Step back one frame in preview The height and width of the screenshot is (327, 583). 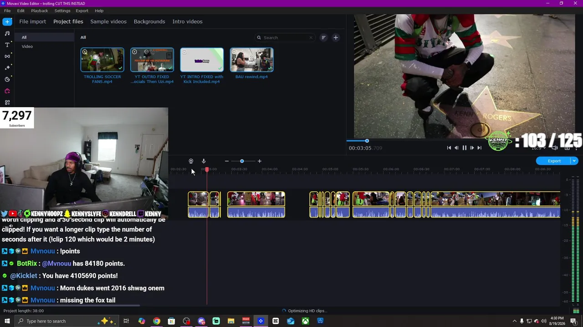pos(456,148)
